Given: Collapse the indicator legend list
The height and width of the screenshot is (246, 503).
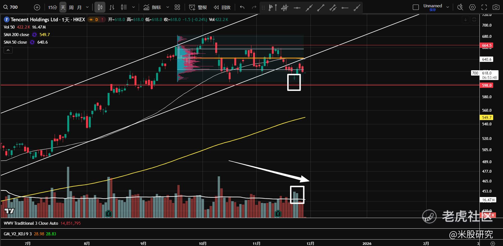Looking at the screenshot, I should (x=8, y=50).
